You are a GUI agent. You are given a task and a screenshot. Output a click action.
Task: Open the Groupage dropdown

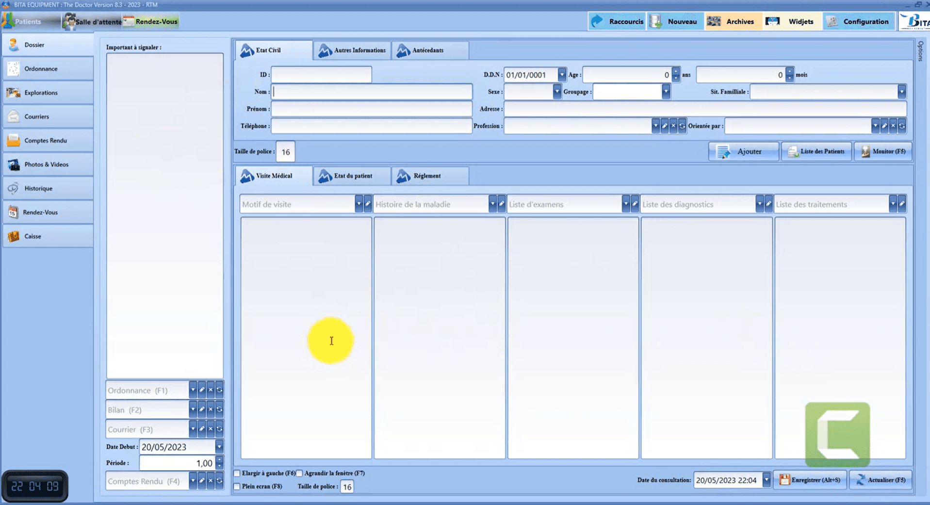click(666, 92)
